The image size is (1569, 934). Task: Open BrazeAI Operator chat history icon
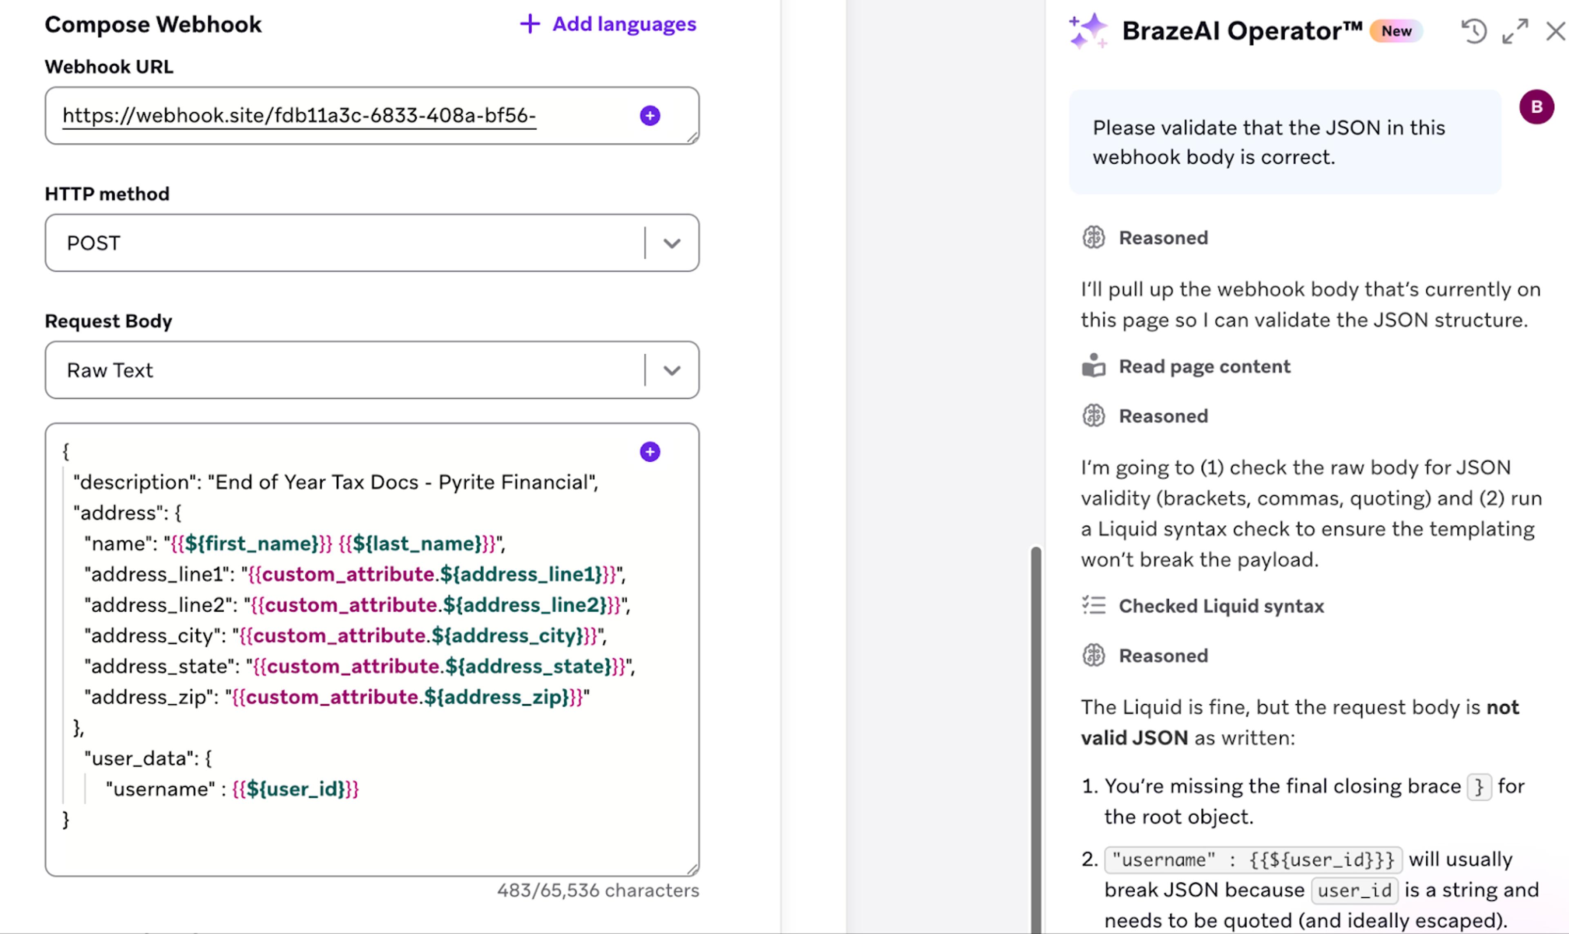tap(1474, 31)
